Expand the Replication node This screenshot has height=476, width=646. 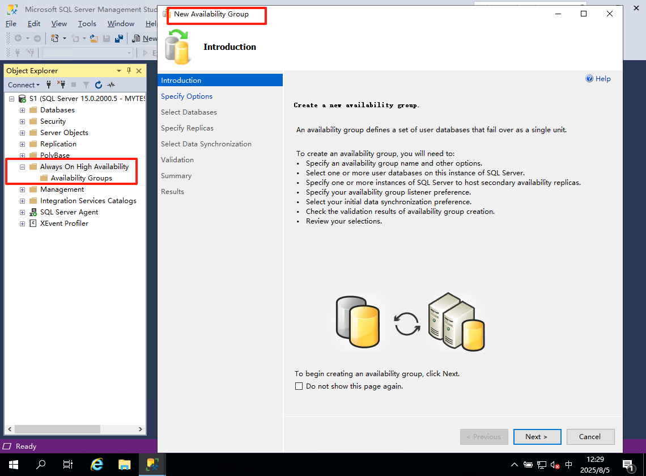tap(22, 144)
